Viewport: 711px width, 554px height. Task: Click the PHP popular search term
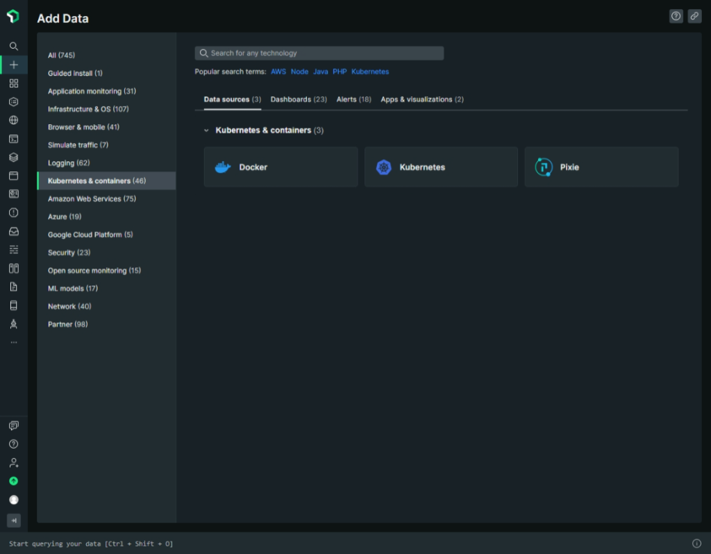point(340,72)
